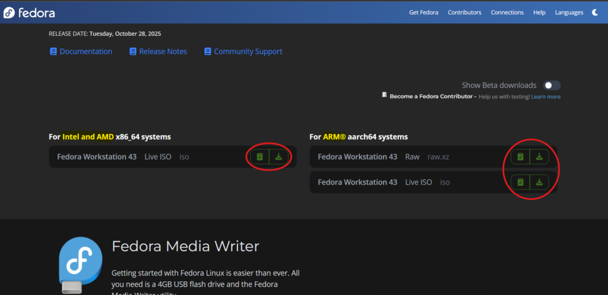The image size is (608, 295).
Task: Click the icon before Become a Fedora Contributor
Action: pyautogui.click(x=384, y=94)
